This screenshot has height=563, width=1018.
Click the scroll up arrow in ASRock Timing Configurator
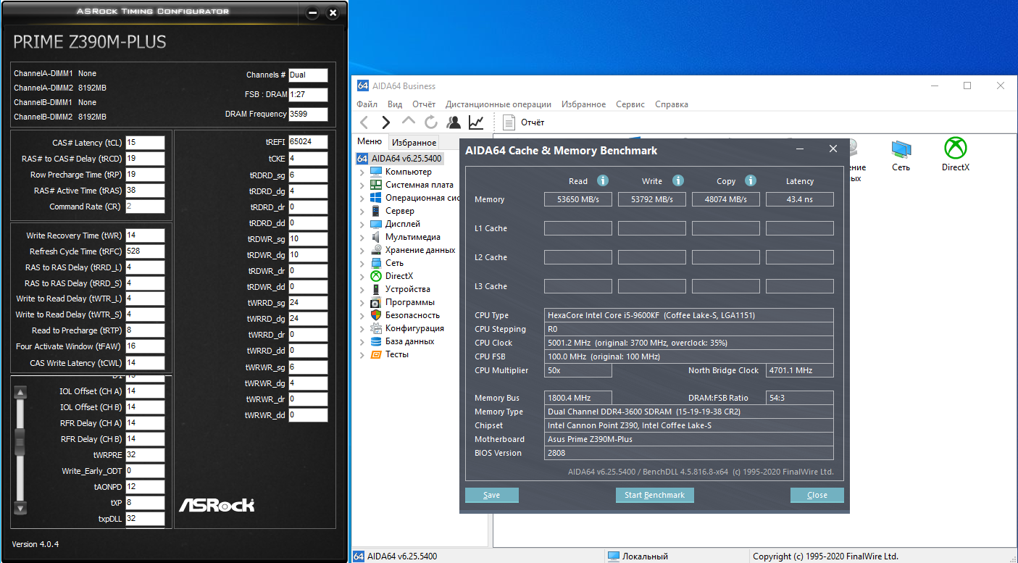(20, 393)
